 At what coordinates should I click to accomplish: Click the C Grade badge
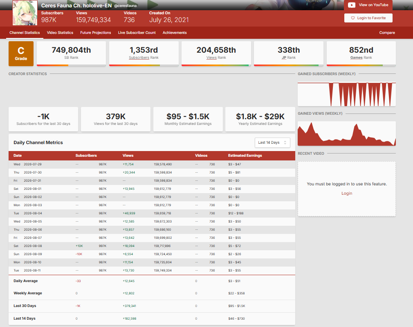(21, 53)
